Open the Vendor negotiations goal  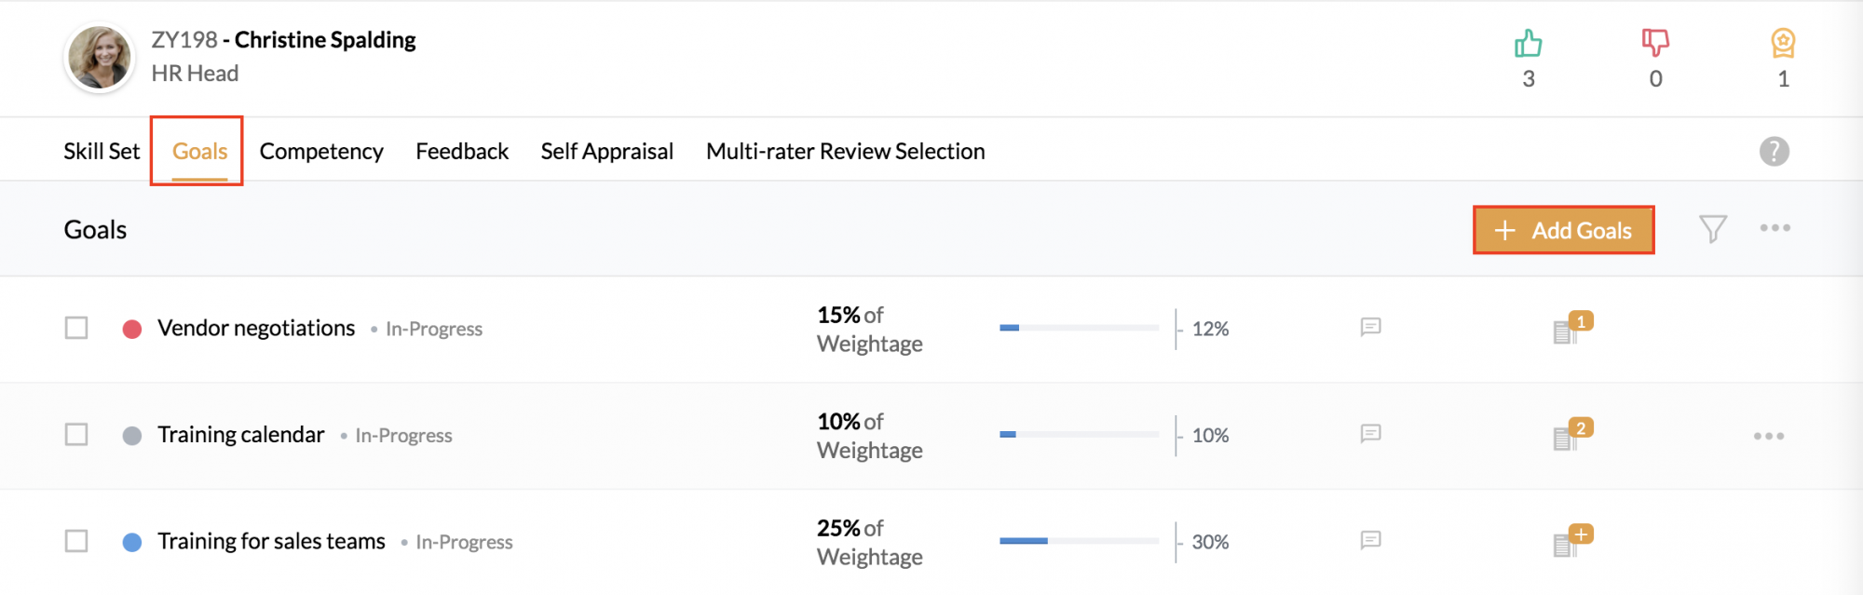(x=256, y=328)
